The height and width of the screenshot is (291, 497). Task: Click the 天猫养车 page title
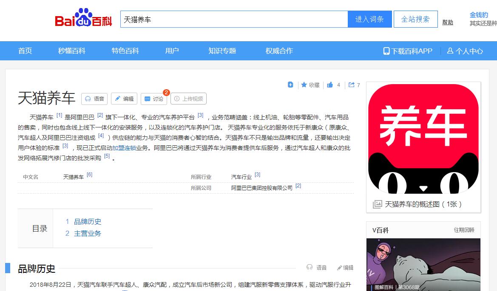(x=47, y=98)
